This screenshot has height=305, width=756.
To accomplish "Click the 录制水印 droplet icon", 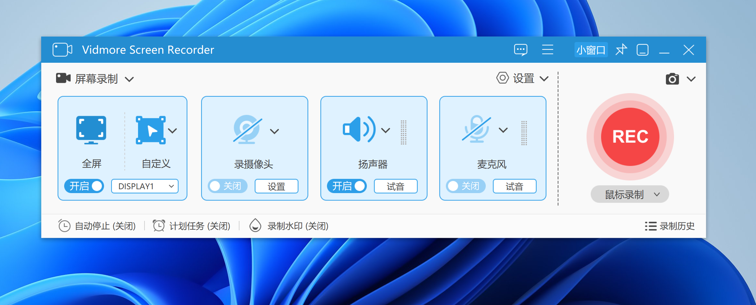I will coord(255,225).
